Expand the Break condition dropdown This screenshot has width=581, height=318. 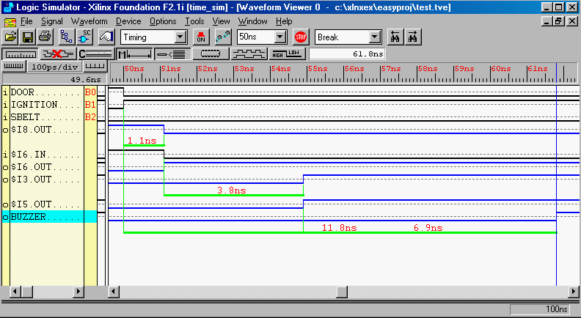pyautogui.click(x=374, y=37)
